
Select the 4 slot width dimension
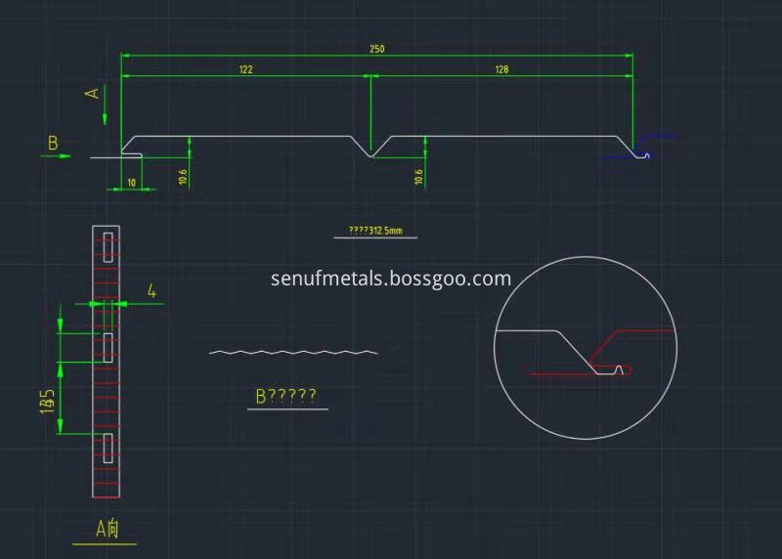(152, 290)
